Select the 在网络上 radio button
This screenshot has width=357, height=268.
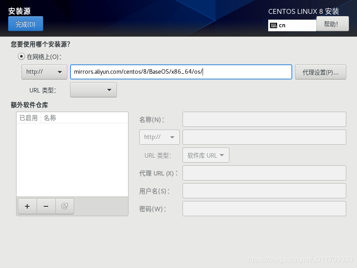pos(21,57)
